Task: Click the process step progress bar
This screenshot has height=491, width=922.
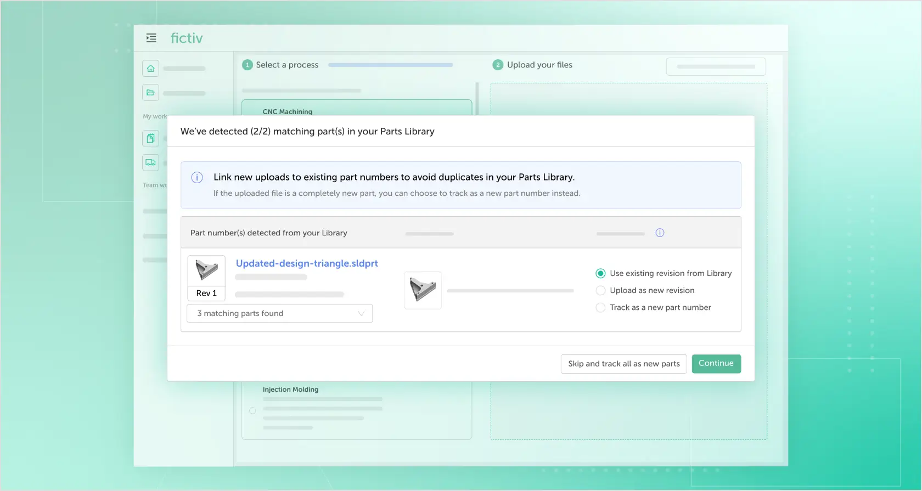Action: click(390, 65)
